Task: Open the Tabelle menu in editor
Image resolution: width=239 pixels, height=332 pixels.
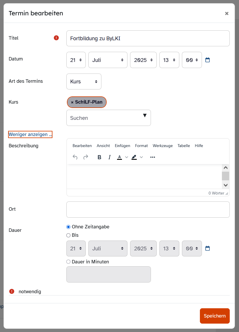Action: coord(184,146)
